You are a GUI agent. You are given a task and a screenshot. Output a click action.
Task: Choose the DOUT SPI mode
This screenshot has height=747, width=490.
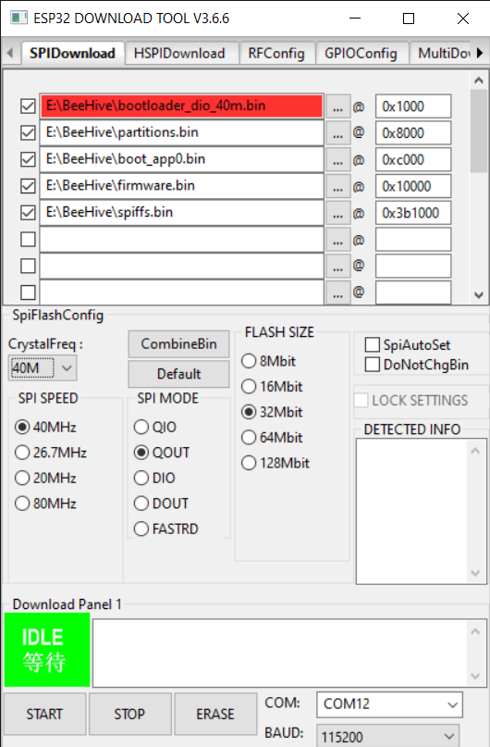point(141,503)
